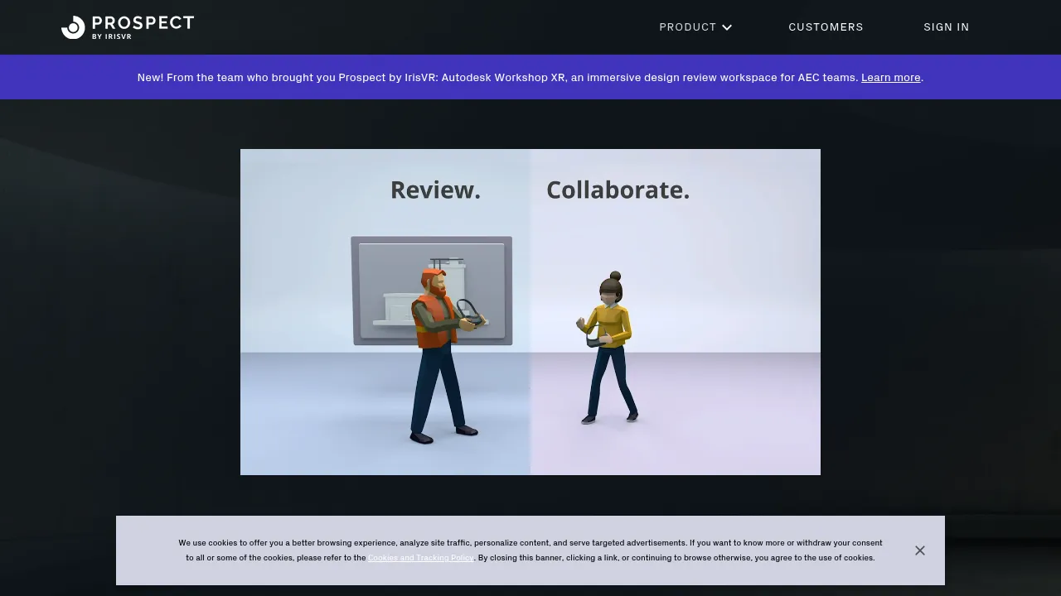
Task: Follow the Learn more link in banner
Action: (x=891, y=78)
